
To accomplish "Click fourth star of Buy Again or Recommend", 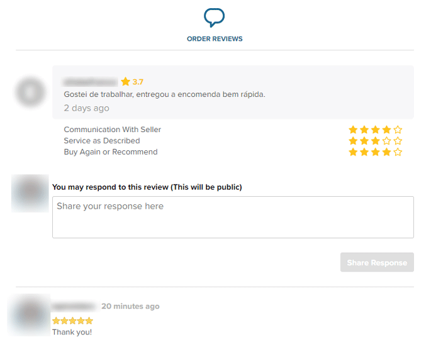I will (386, 152).
